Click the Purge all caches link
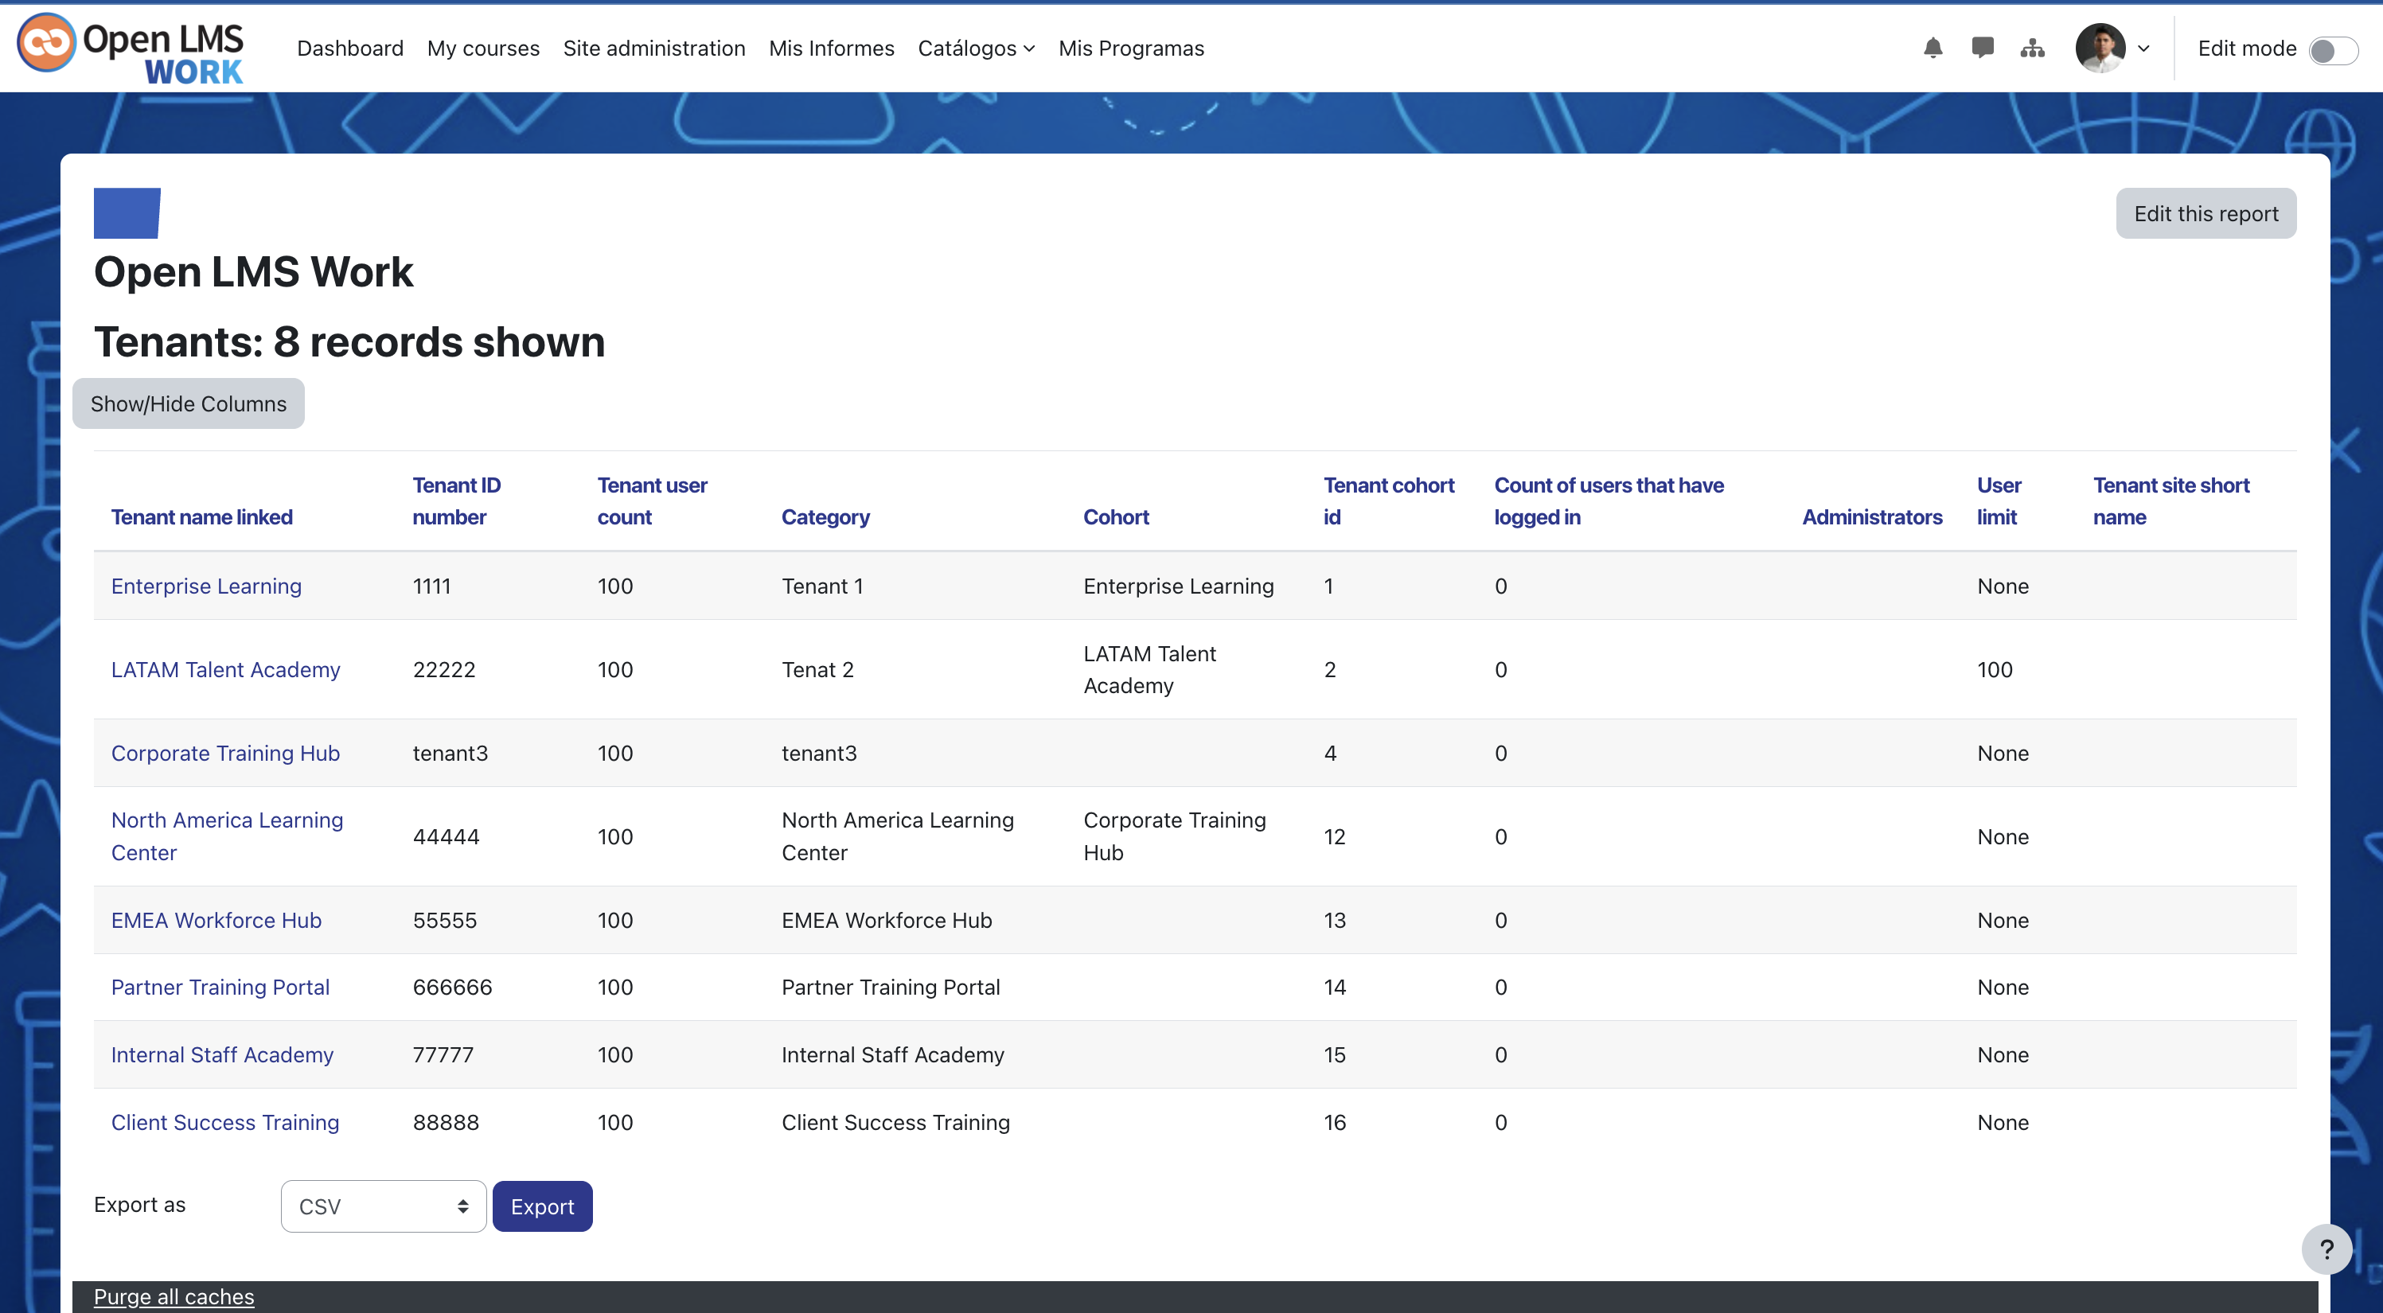Screen dimensions: 2383x1313 click(174, 1296)
